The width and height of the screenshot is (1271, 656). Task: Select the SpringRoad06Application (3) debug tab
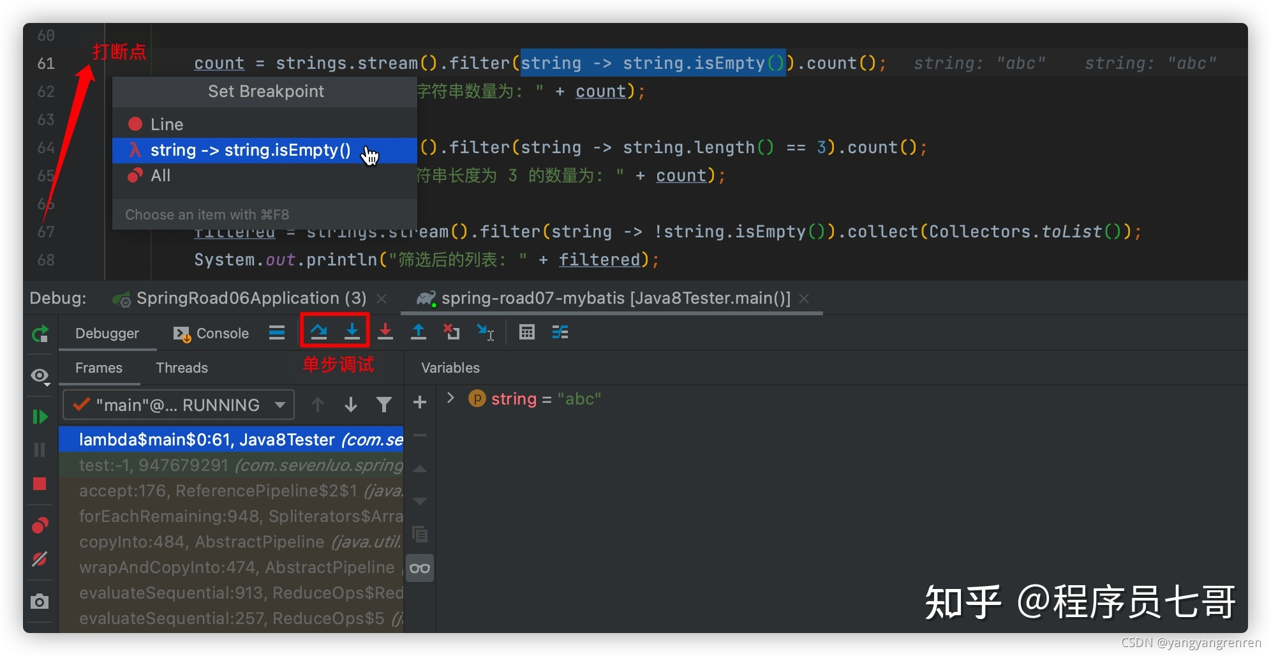240,298
